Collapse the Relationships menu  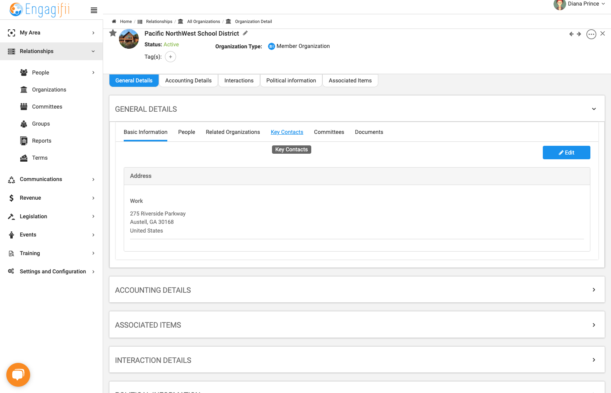click(52, 51)
